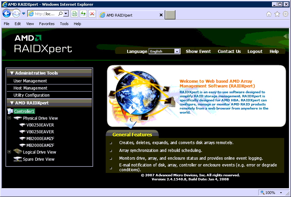Open the Home page icon
This screenshot has height=197, width=291.
pyautogui.click(x=269, y=14)
